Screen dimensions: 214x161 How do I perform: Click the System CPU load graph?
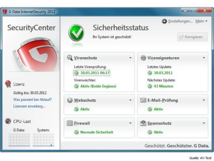click(x=44, y=140)
